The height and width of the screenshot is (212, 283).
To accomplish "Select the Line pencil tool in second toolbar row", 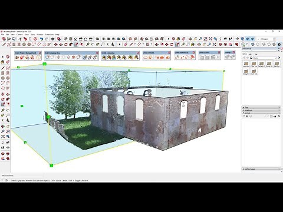I will click(x=4, y=45).
